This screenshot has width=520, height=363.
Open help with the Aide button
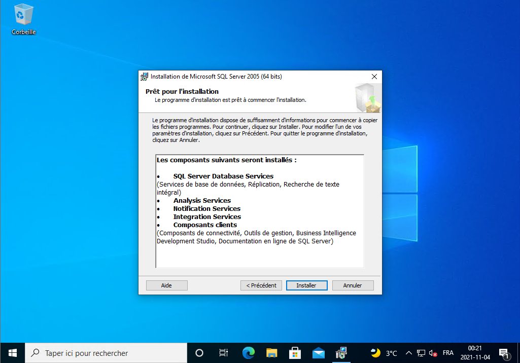click(x=166, y=285)
